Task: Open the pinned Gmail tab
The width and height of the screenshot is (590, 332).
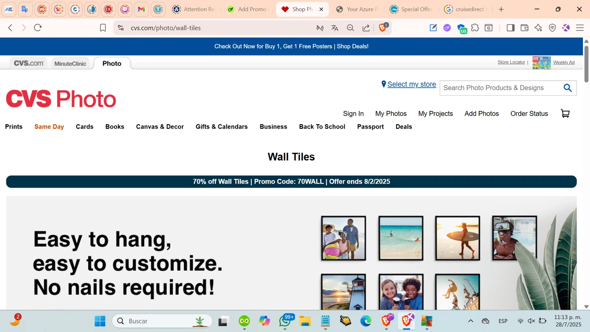Action: coord(142,9)
